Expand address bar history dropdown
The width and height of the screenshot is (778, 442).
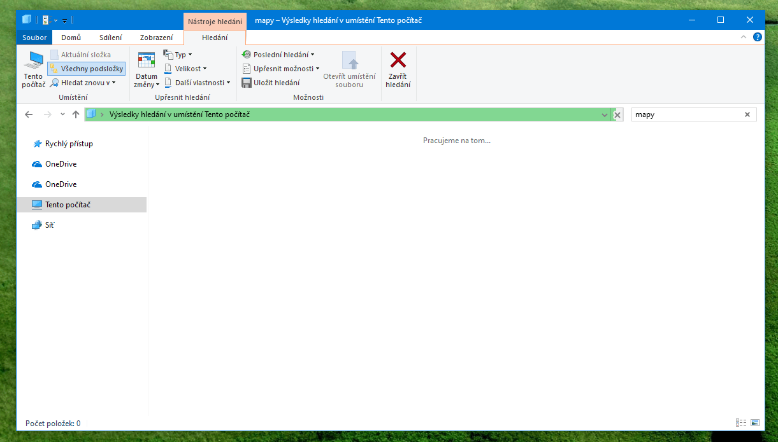[x=605, y=114]
